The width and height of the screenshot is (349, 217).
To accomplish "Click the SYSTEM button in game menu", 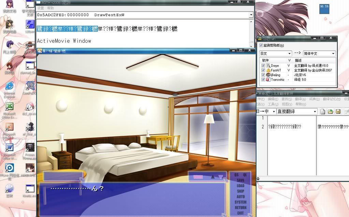I will (x=241, y=202).
